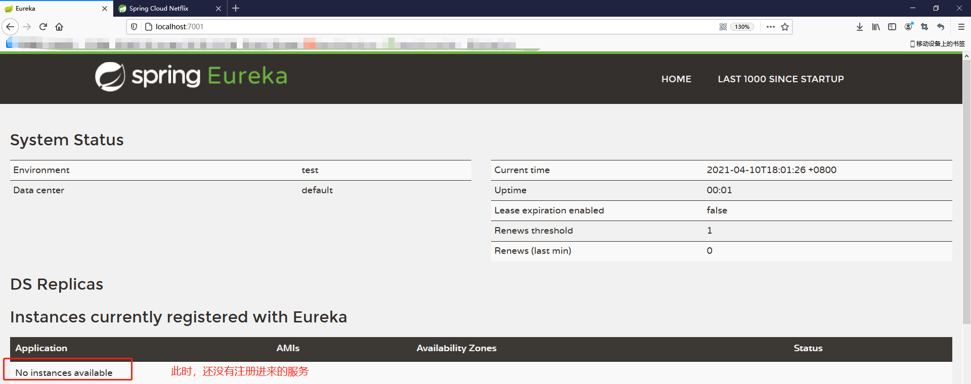Click the Environment value 'test'

coord(310,170)
